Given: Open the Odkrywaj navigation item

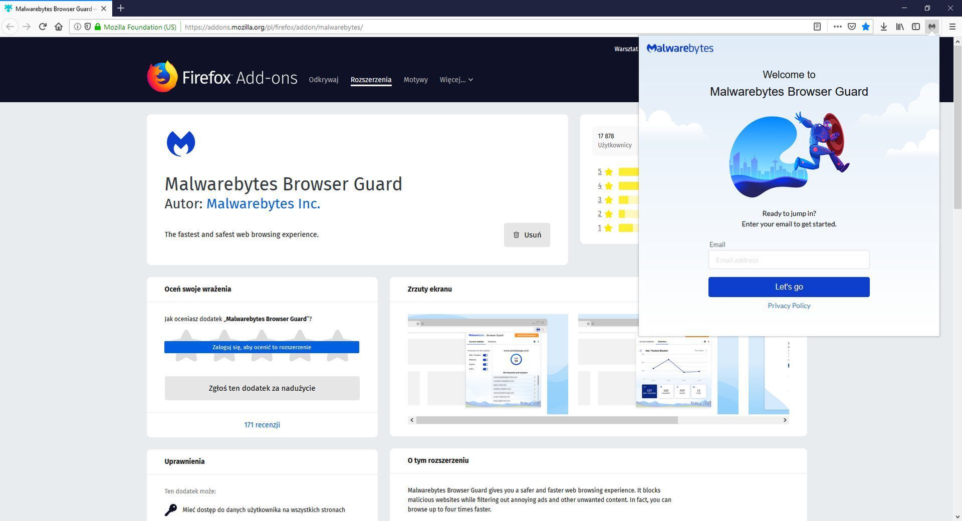Looking at the screenshot, I should click(x=323, y=80).
